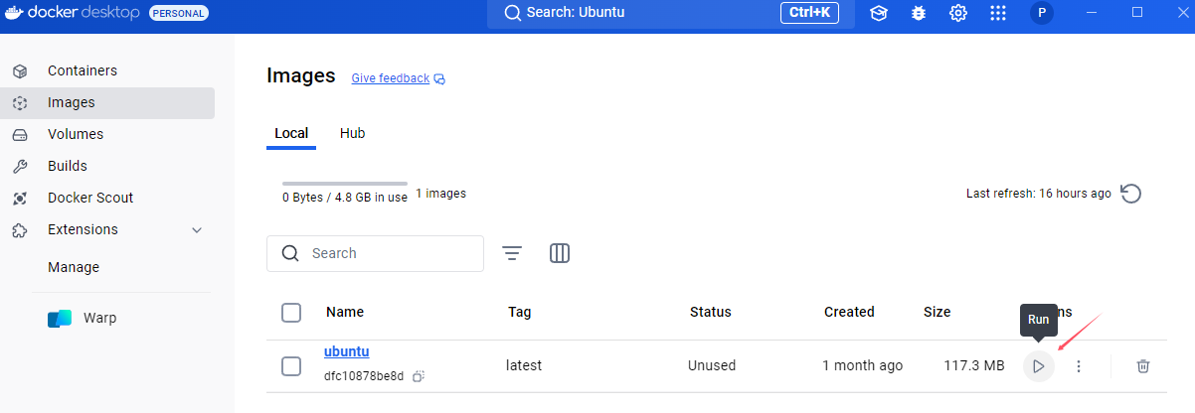This screenshot has height=413, width=1195.
Task: Open column display settings
Action: tap(560, 253)
